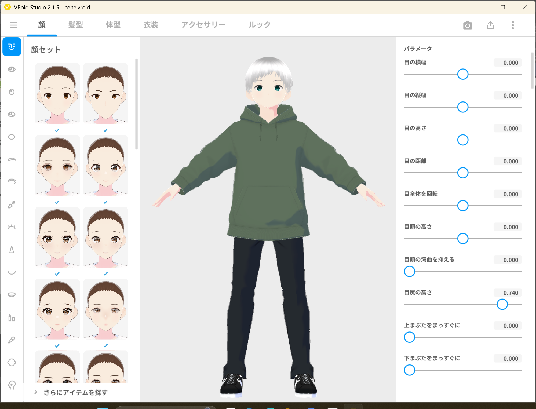Open the アクセサリー tab
The image size is (536, 409).
[x=203, y=25]
